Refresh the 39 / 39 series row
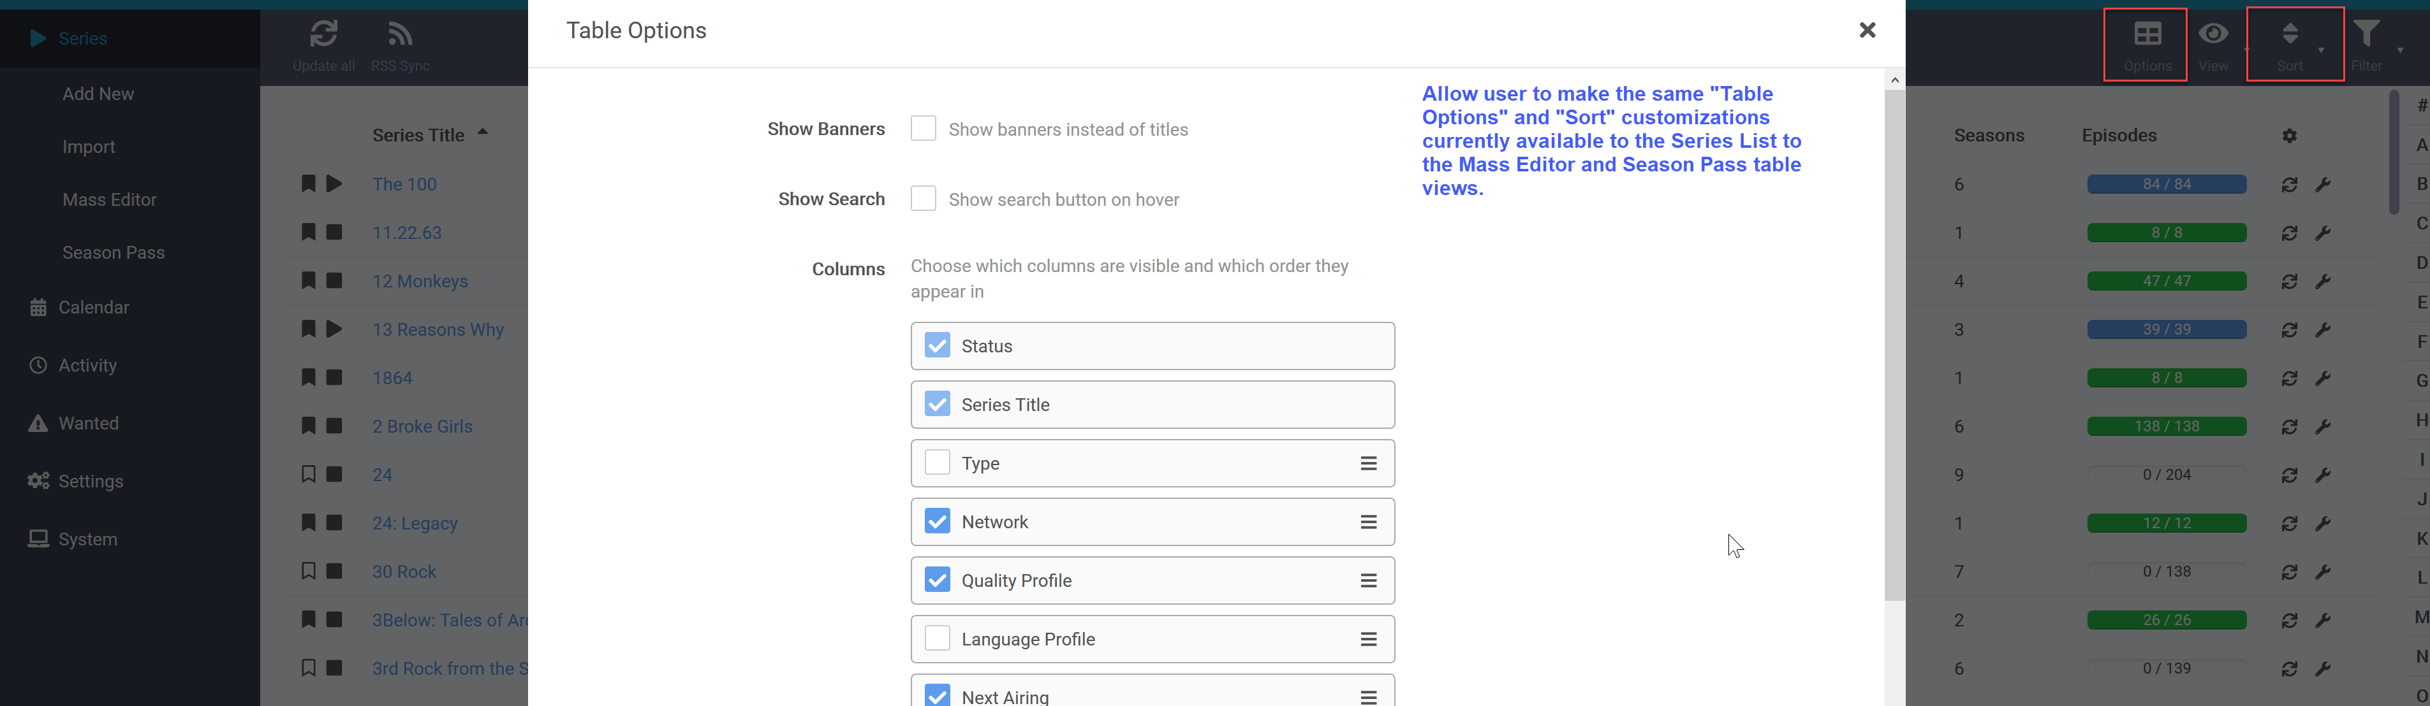Viewport: 2430px width, 706px height. point(2290,330)
